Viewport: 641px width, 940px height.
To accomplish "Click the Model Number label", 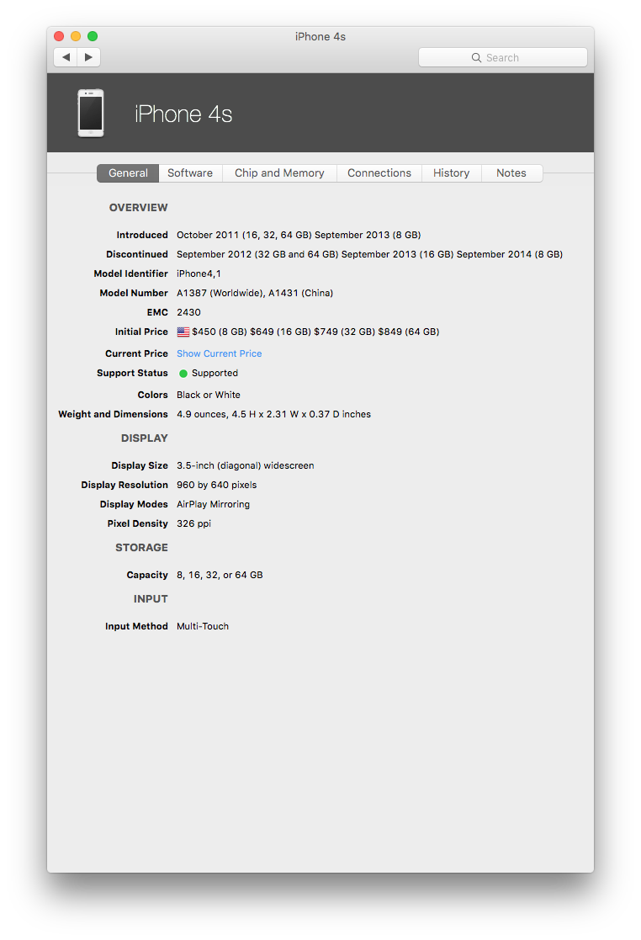I will pos(135,293).
